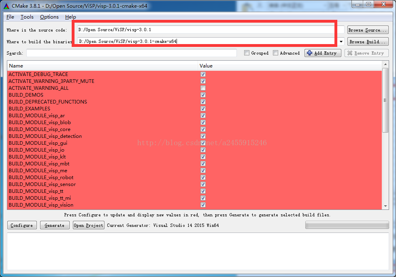This screenshot has height=277, width=396.
Task: Select the BUILD_EXAMPLES entry name
Action: coord(29,108)
